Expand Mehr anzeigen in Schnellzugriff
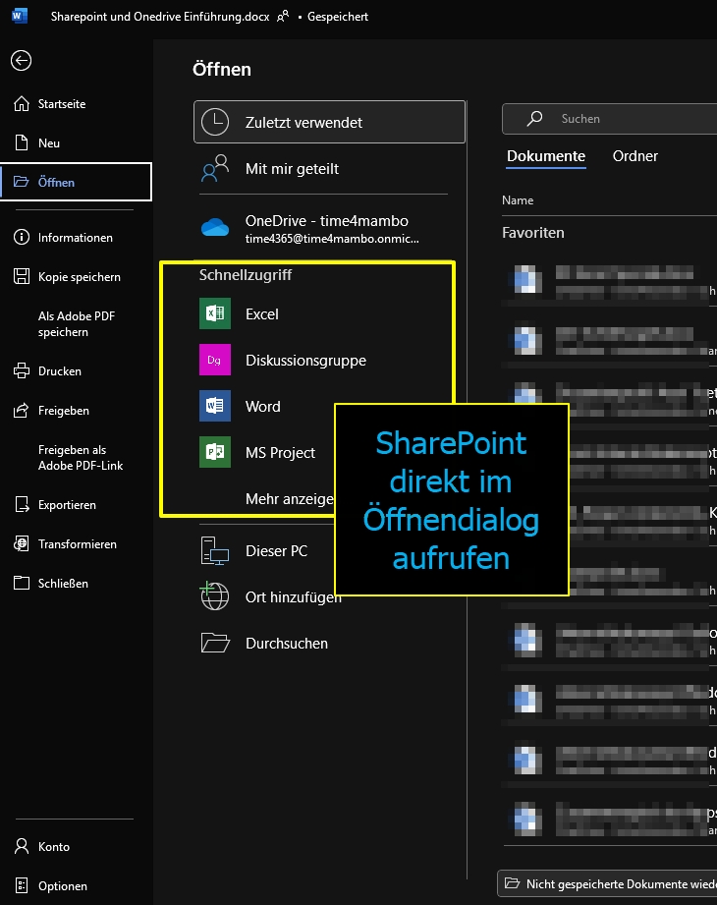The image size is (717, 905). pyautogui.click(x=290, y=499)
